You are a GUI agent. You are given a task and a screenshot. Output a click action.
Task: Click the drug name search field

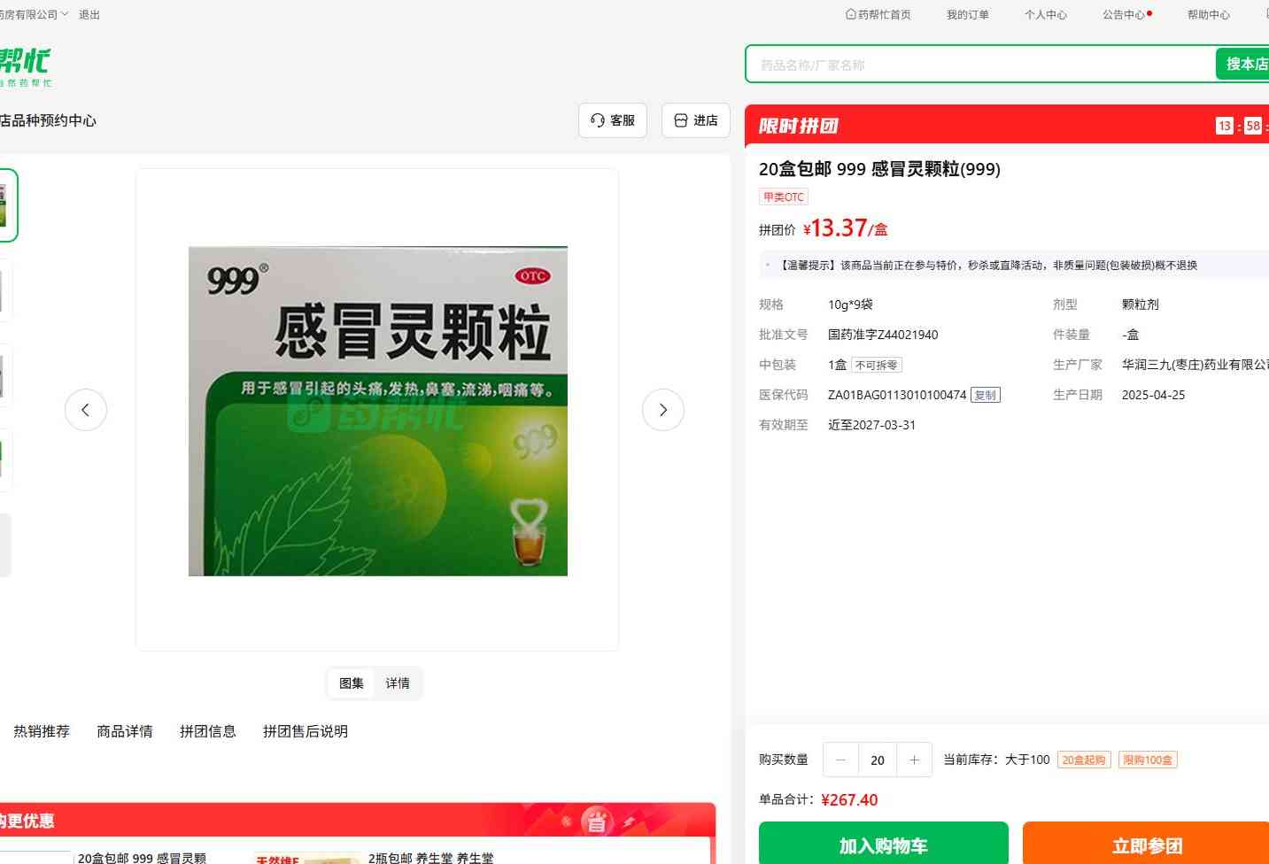tap(979, 65)
